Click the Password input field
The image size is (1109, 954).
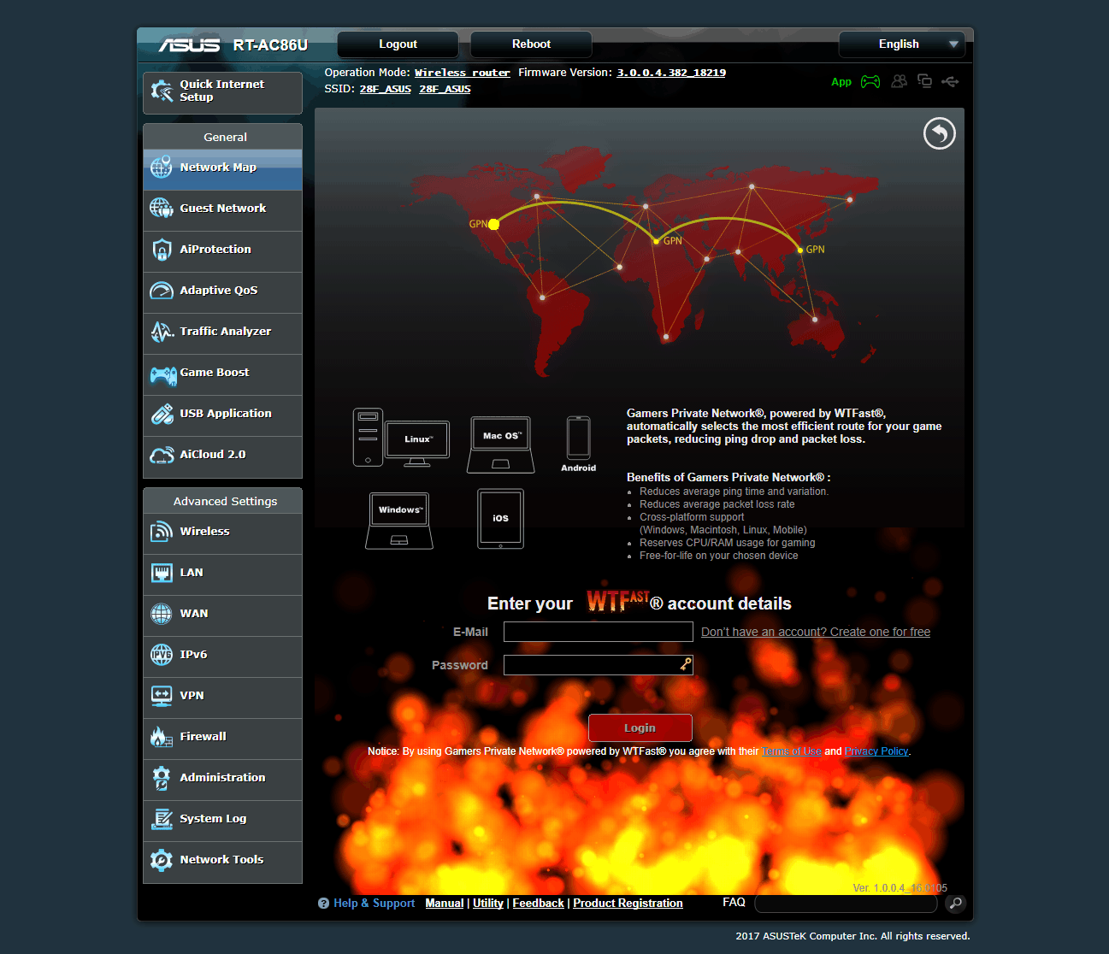pyautogui.click(x=599, y=665)
